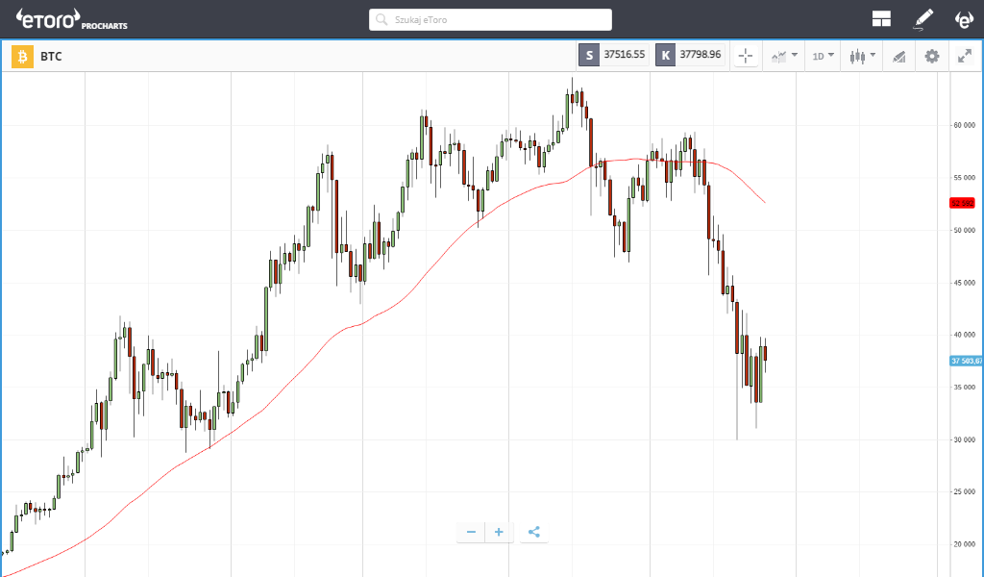Open the compare/studies chart dropdown

tap(784, 56)
